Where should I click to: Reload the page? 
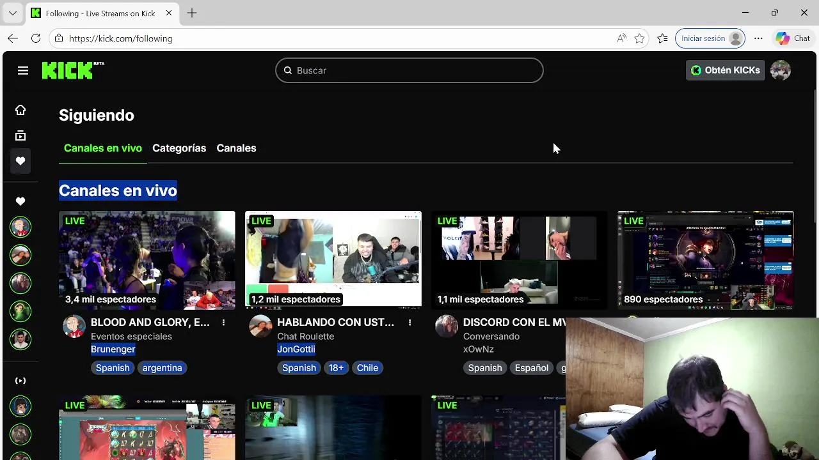coord(36,38)
